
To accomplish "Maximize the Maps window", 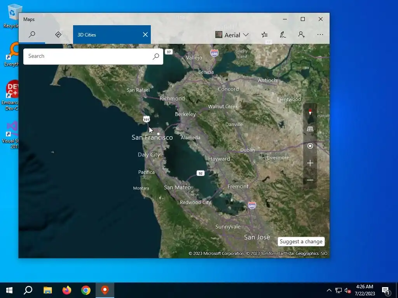I will tap(302, 19).
